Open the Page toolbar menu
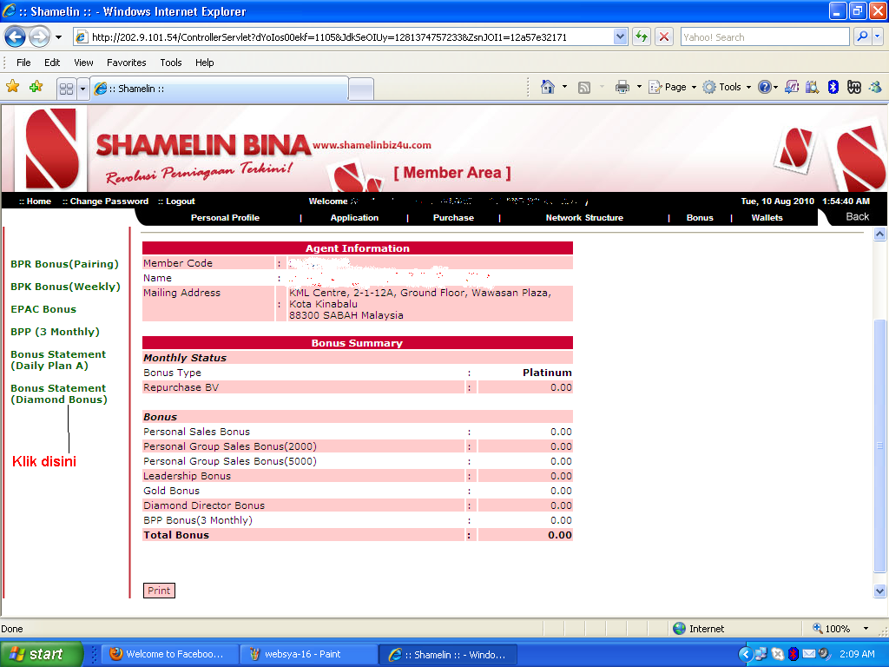This screenshot has width=889, height=667. coord(673,87)
